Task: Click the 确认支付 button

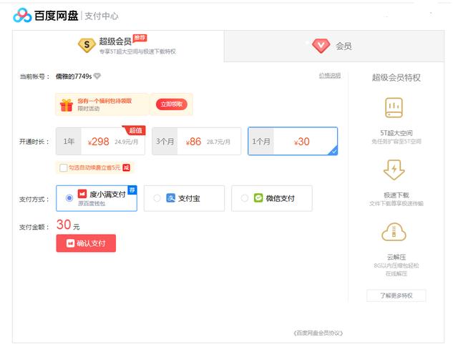Action: click(86, 243)
